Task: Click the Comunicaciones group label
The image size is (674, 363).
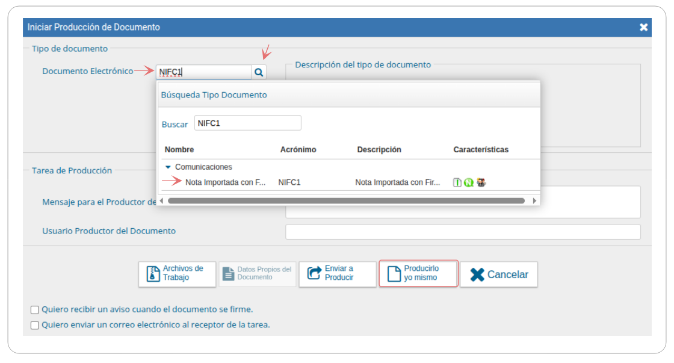Action: point(203,167)
